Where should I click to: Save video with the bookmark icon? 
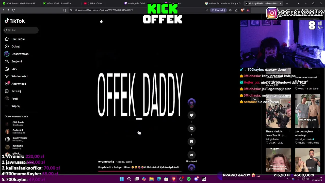click(191, 142)
